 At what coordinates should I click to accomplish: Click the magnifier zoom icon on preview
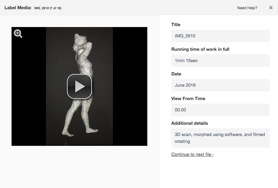(x=18, y=34)
